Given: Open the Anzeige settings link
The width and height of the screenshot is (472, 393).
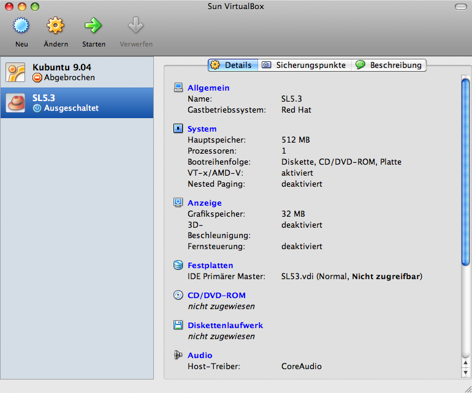Looking at the screenshot, I should (x=205, y=203).
